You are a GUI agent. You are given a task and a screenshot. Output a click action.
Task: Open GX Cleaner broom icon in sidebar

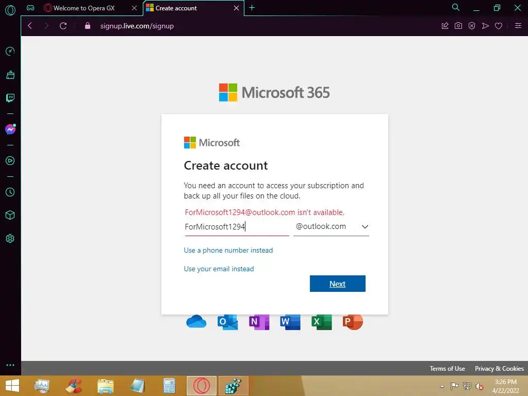[x=10, y=75]
